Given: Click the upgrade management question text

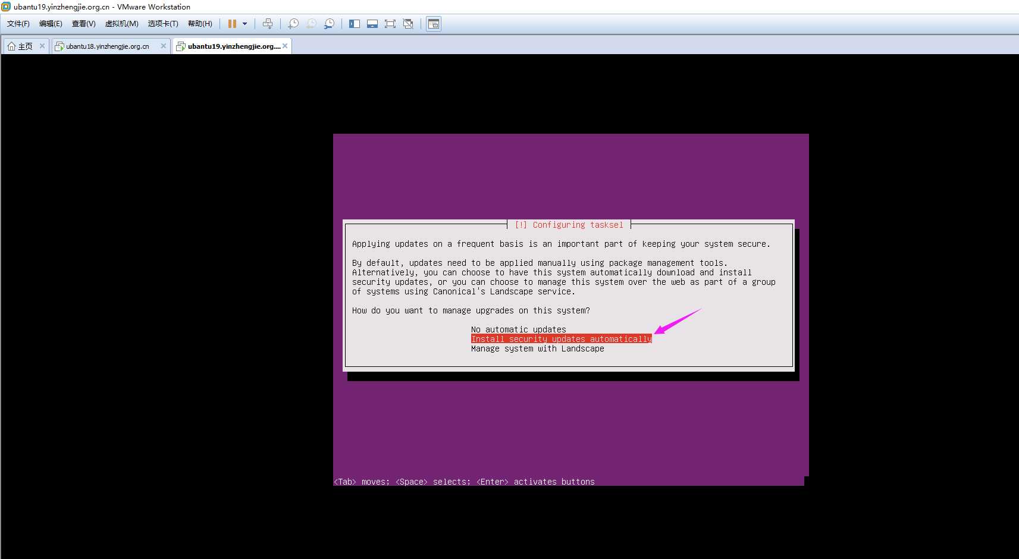Looking at the screenshot, I should pos(471,310).
